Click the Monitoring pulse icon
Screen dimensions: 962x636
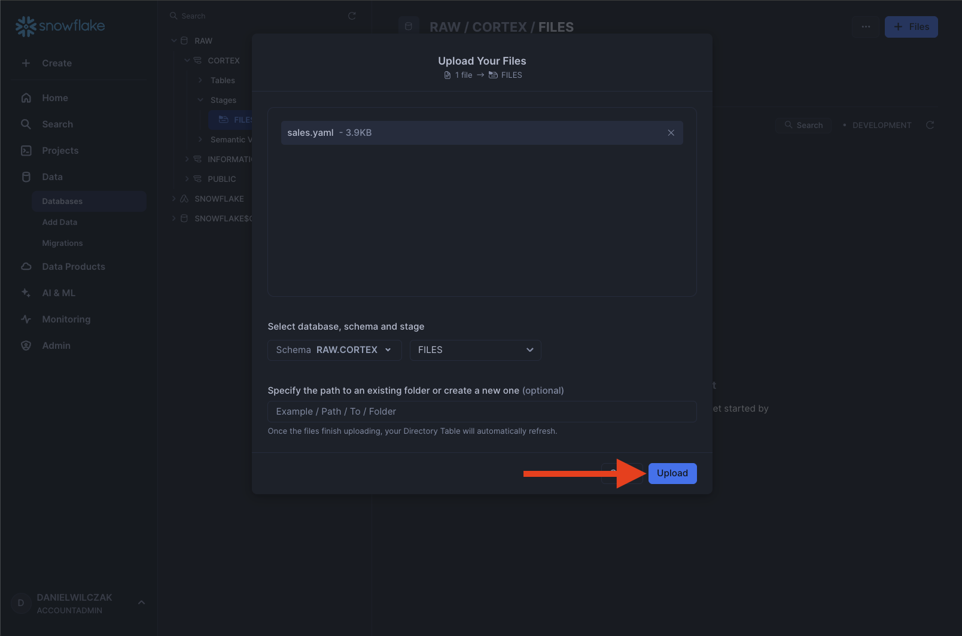pyautogui.click(x=26, y=319)
